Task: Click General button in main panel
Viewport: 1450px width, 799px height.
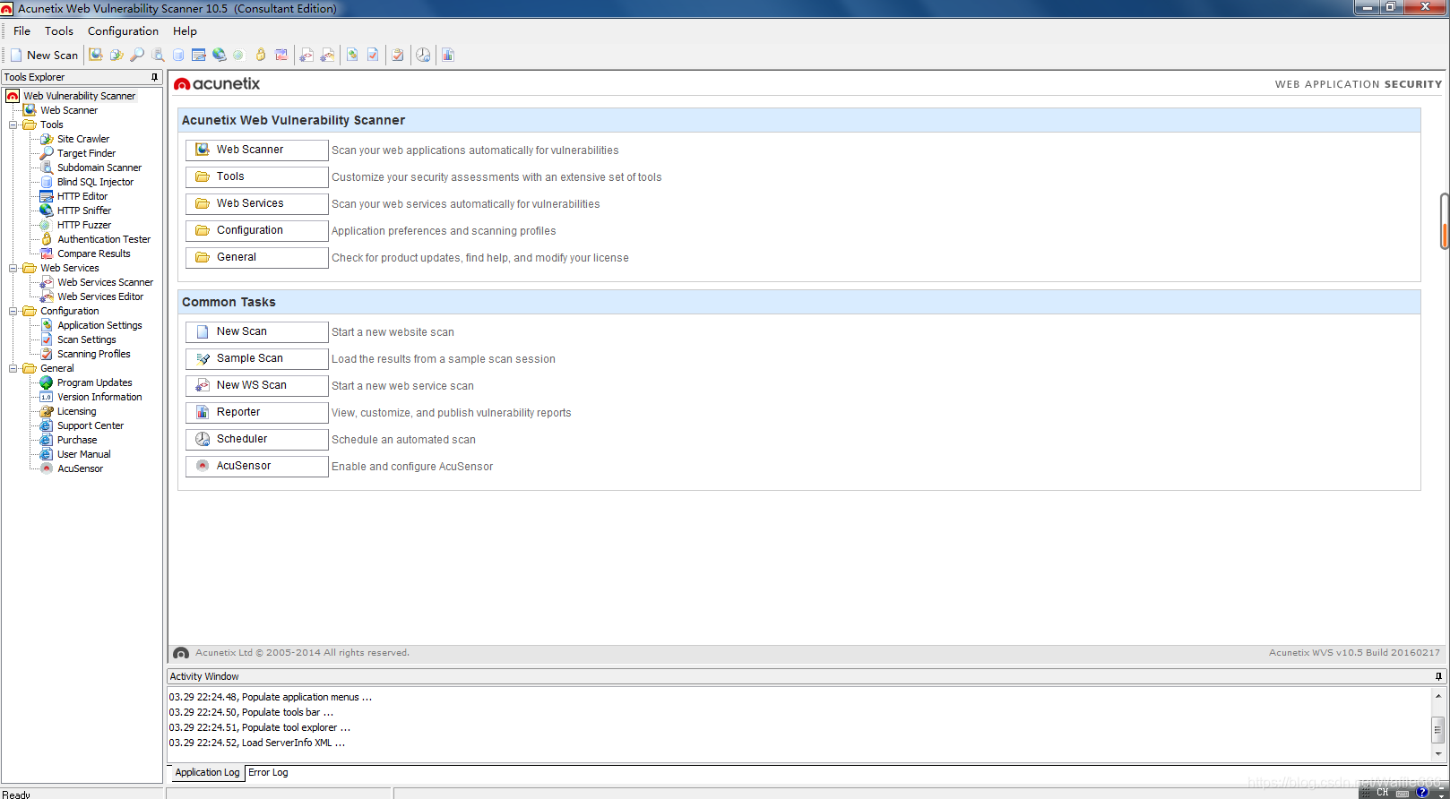Action: pyautogui.click(x=257, y=257)
